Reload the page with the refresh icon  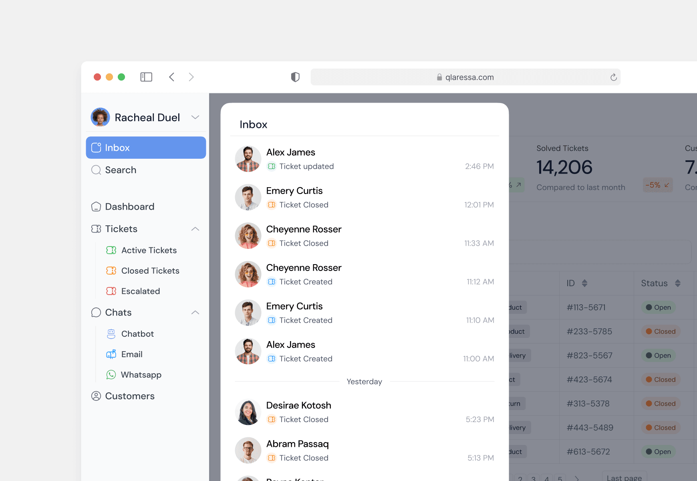[613, 77]
